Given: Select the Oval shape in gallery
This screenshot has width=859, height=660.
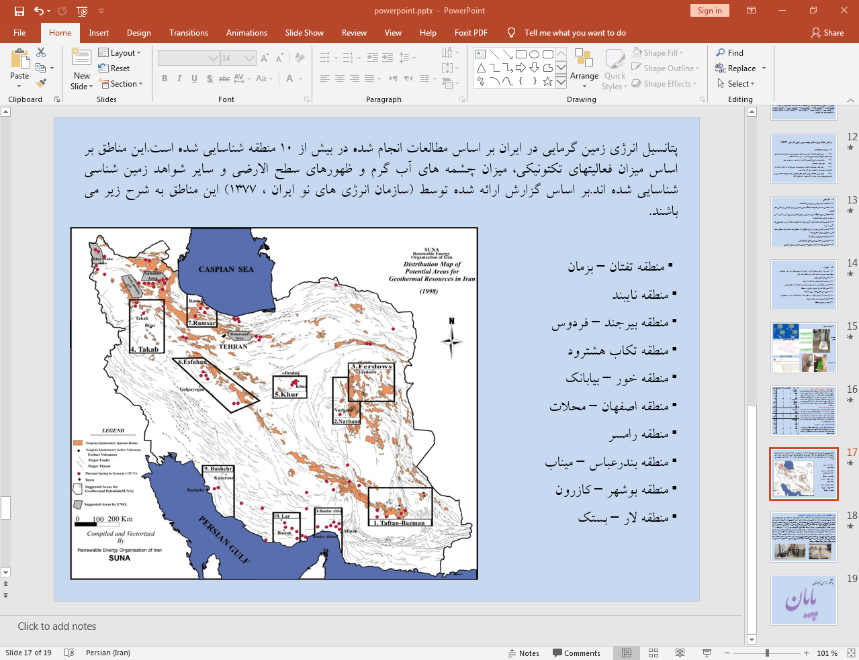Looking at the screenshot, I should [x=535, y=54].
